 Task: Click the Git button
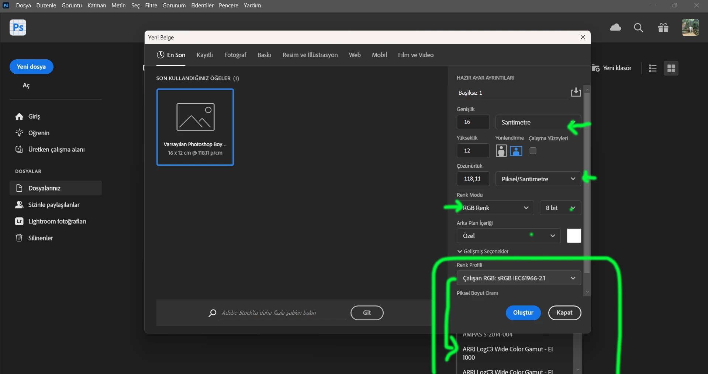click(367, 313)
